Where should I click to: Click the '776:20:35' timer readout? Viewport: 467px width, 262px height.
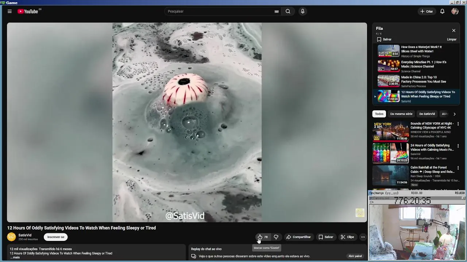tap(412, 201)
